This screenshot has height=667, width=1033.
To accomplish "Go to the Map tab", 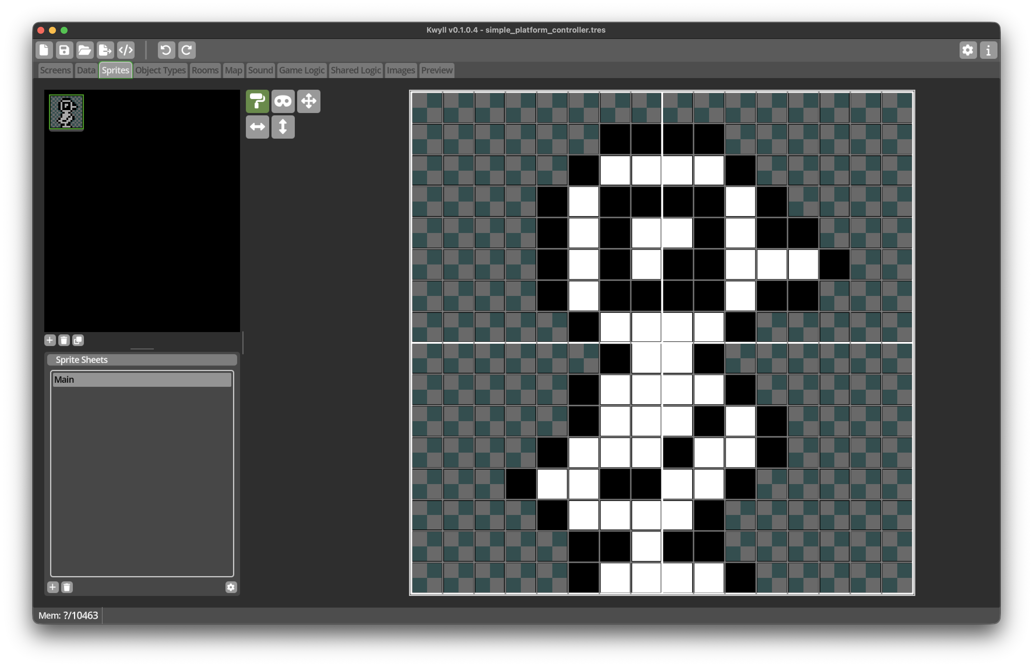I will [x=233, y=70].
